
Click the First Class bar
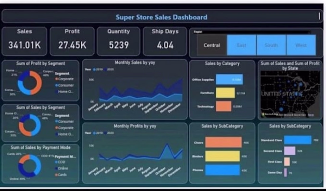click(287, 161)
